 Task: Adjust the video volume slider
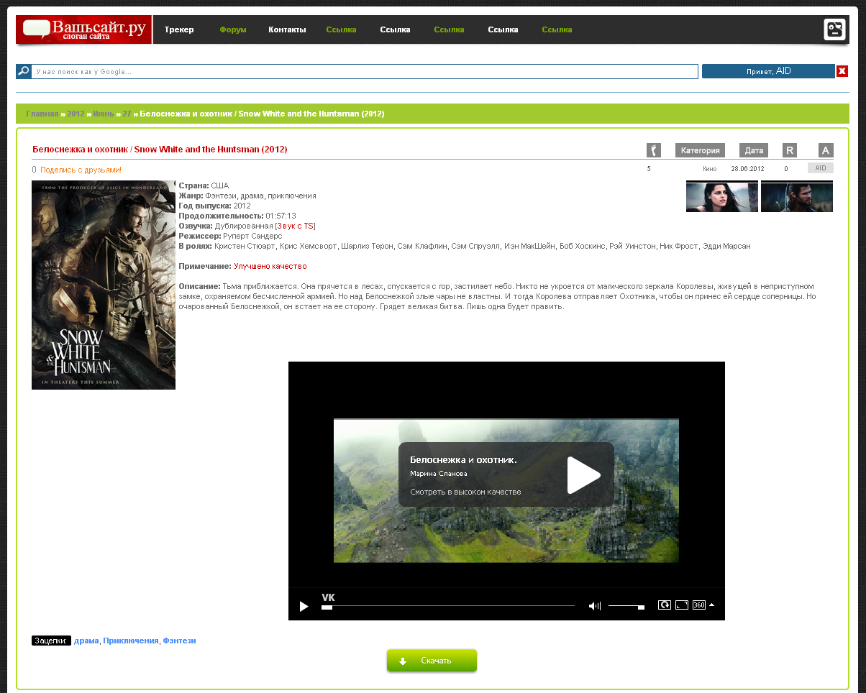coord(626,606)
